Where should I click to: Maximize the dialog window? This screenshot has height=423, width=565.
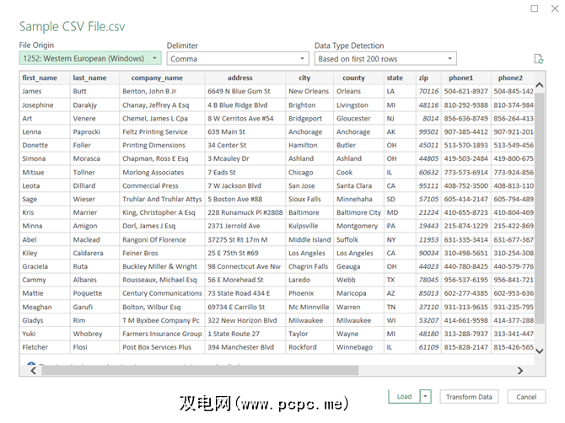pyautogui.click(x=535, y=8)
